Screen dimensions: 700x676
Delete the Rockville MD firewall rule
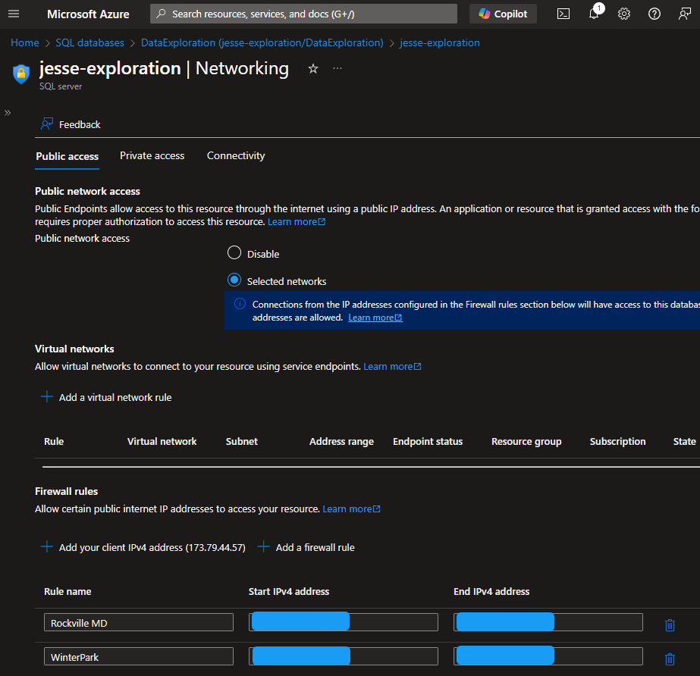(670, 624)
